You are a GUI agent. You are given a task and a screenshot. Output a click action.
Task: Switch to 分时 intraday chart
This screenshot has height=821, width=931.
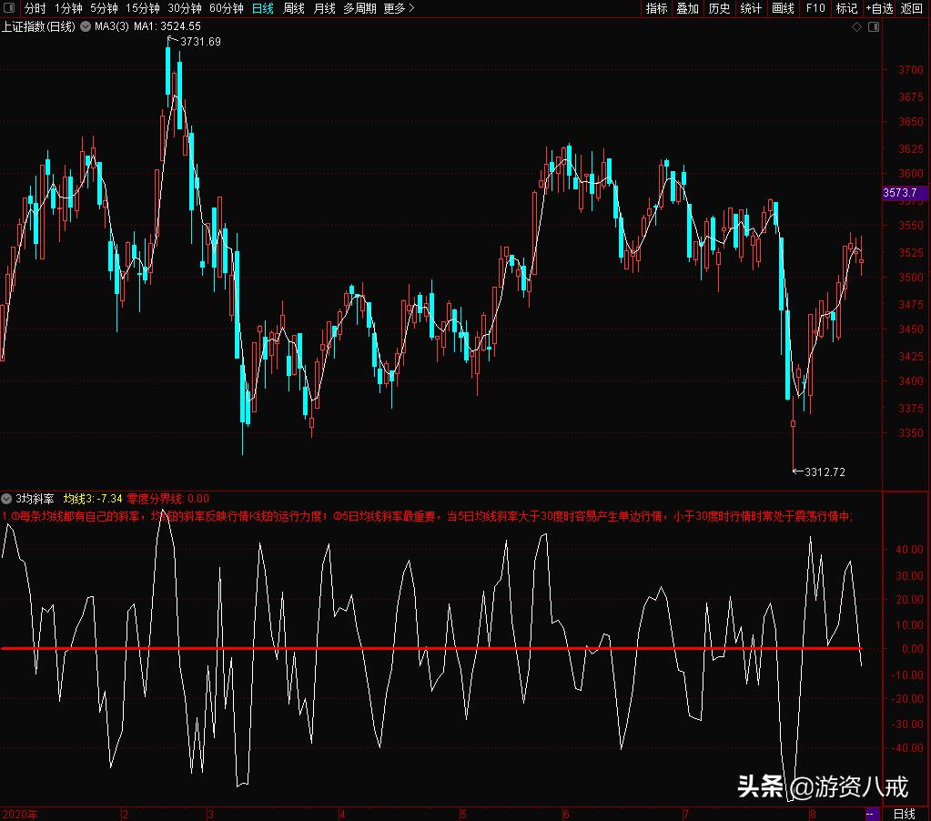35,8
